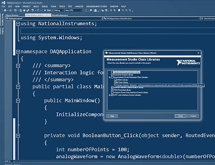Close the Class Libraries Wizard dialog

click(198, 53)
